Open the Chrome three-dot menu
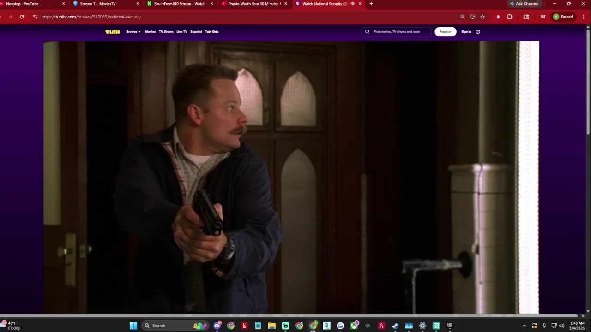Viewport: 591px width, 332px height. click(584, 17)
